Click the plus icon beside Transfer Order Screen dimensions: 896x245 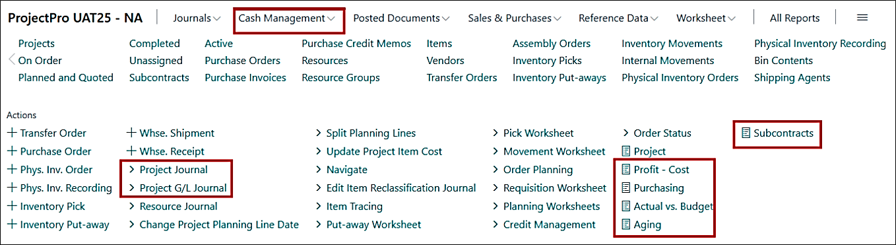[x=12, y=133]
